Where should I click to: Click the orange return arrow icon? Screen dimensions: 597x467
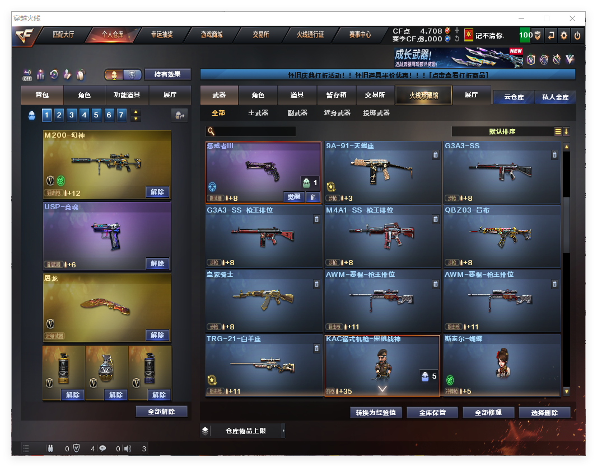tap(551, 35)
